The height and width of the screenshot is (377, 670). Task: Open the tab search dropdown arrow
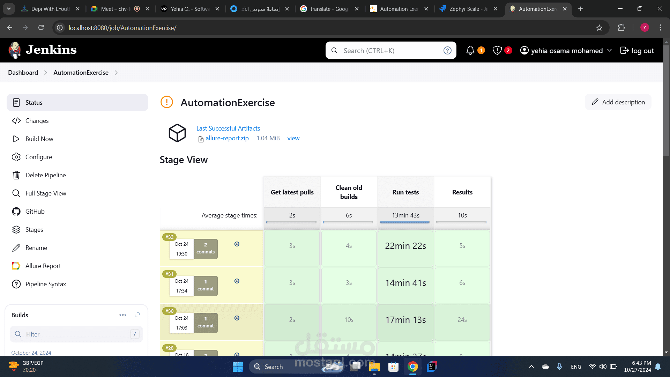coord(9,9)
